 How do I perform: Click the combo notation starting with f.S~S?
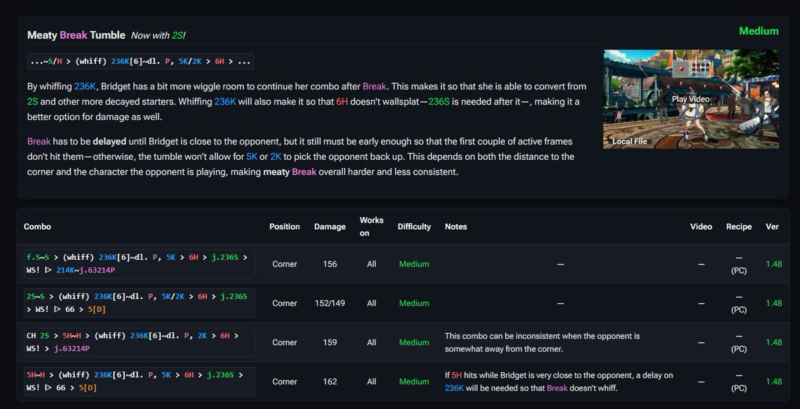[x=139, y=264]
